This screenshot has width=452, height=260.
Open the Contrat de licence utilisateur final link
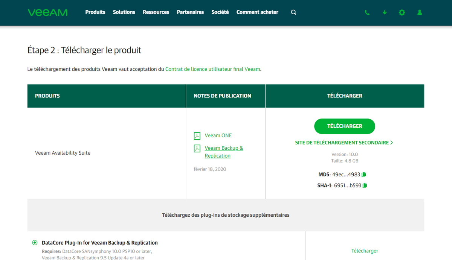point(213,69)
